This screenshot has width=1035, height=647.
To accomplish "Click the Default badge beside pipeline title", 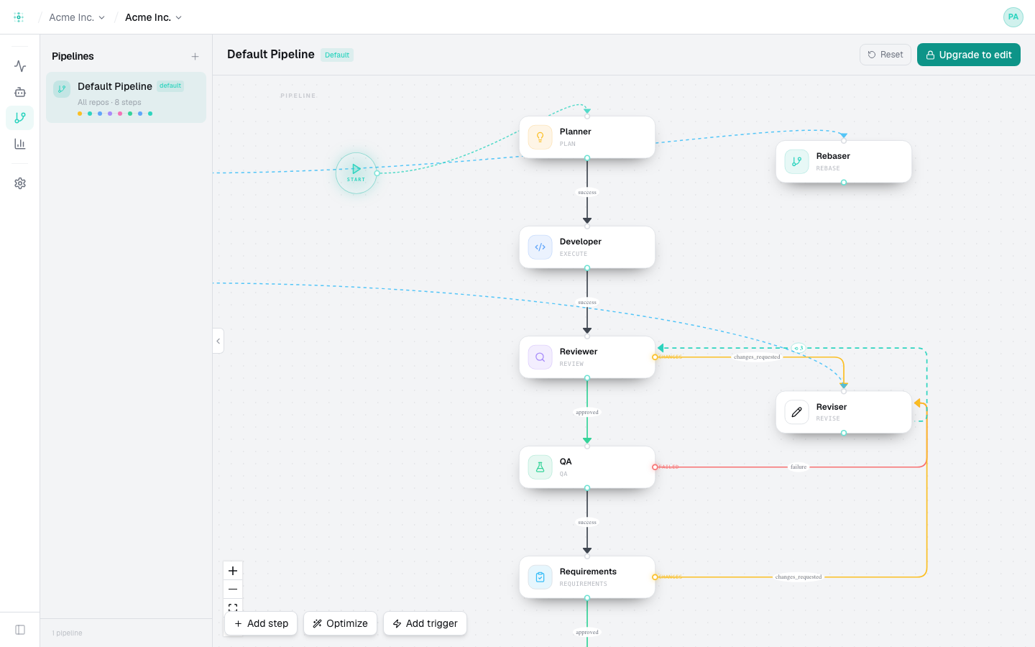I will (337, 55).
